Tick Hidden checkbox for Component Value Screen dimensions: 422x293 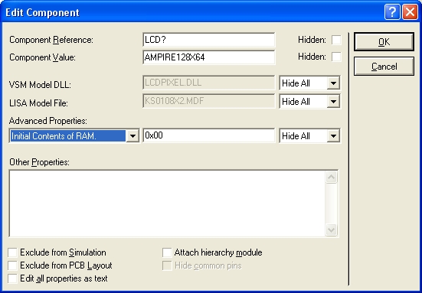click(x=336, y=57)
